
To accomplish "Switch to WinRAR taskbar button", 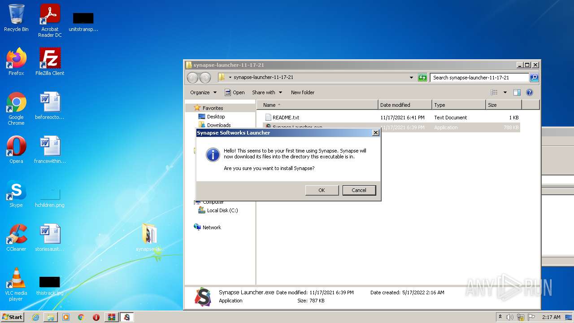I will [x=111, y=317].
